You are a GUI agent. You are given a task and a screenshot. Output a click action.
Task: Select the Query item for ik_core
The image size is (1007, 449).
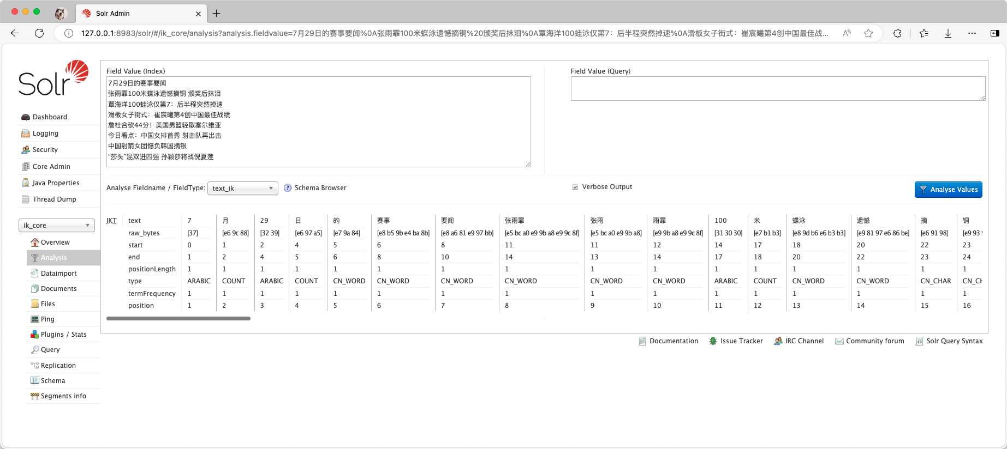(x=50, y=350)
